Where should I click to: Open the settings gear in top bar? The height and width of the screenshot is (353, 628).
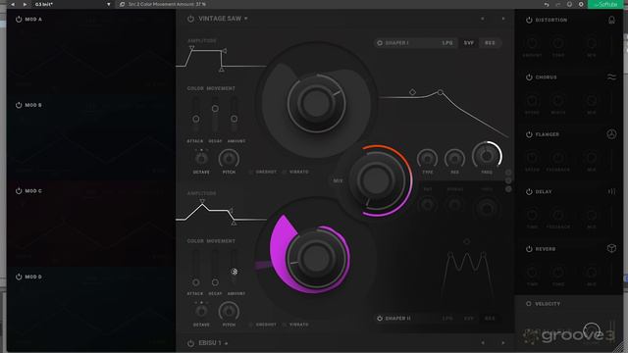(581, 4)
